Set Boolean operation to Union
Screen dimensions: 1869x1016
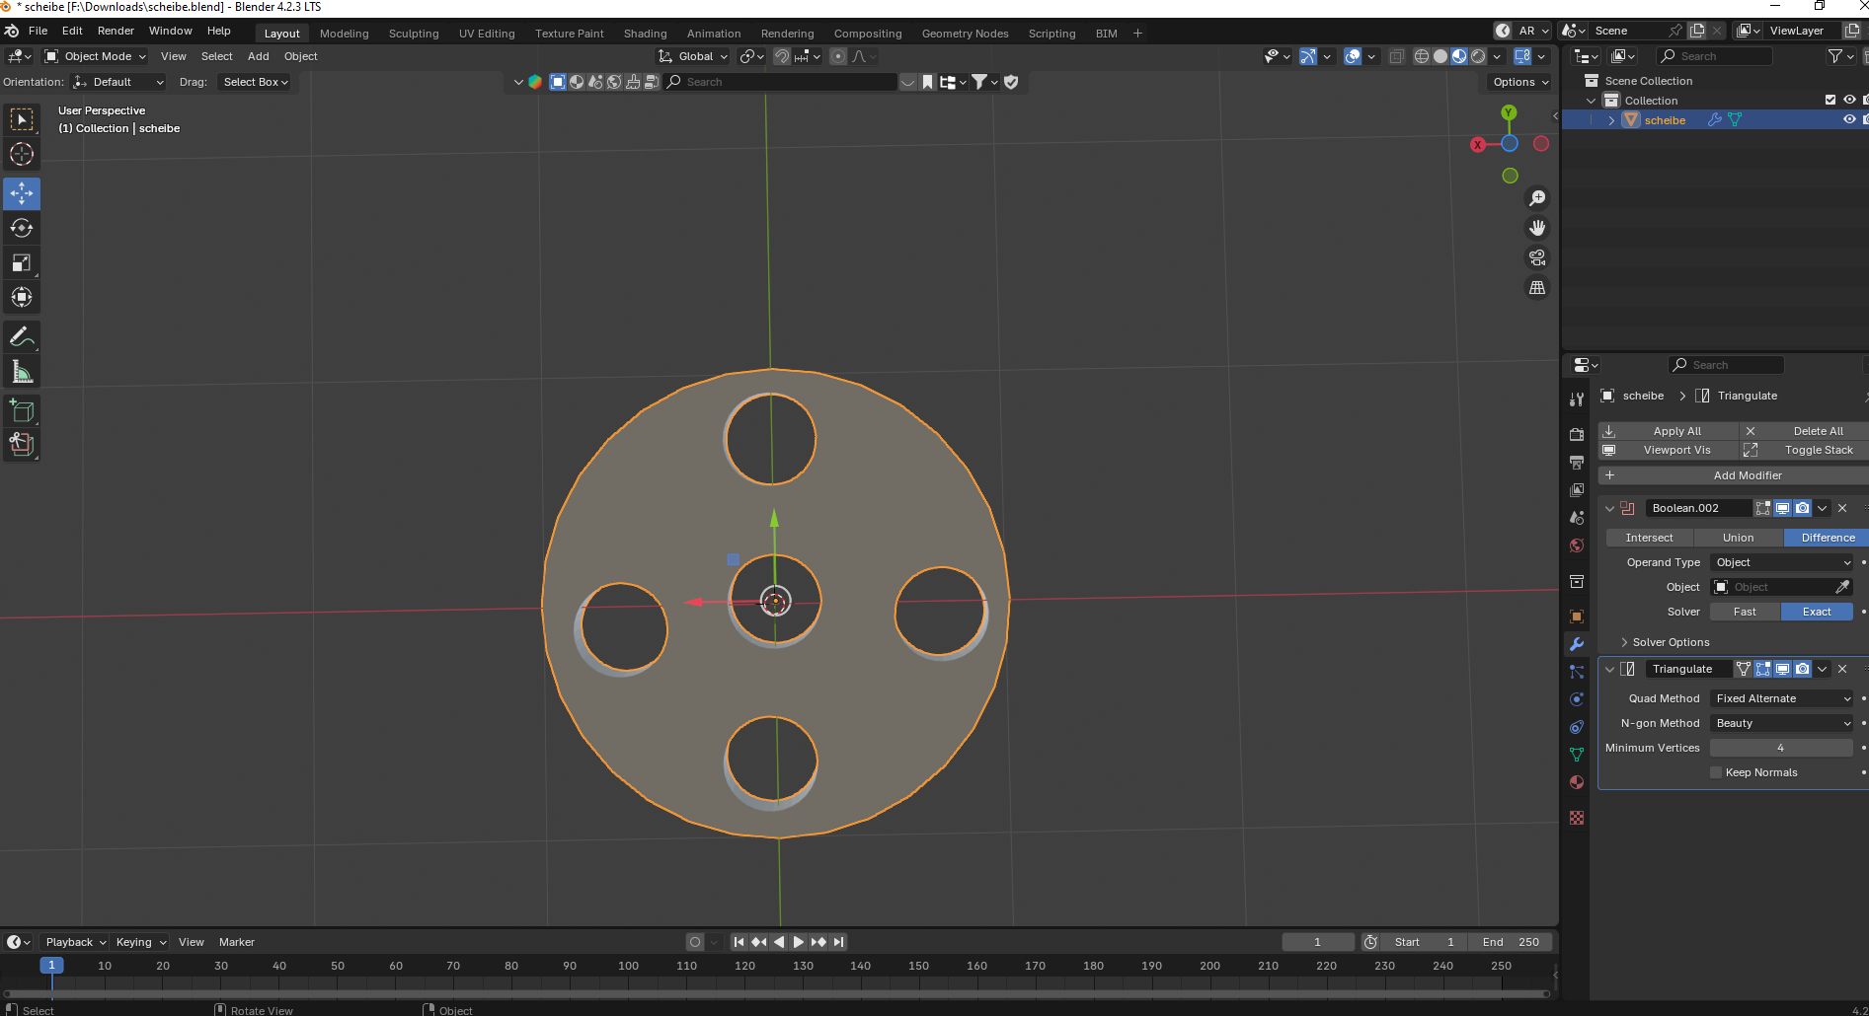(x=1738, y=538)
